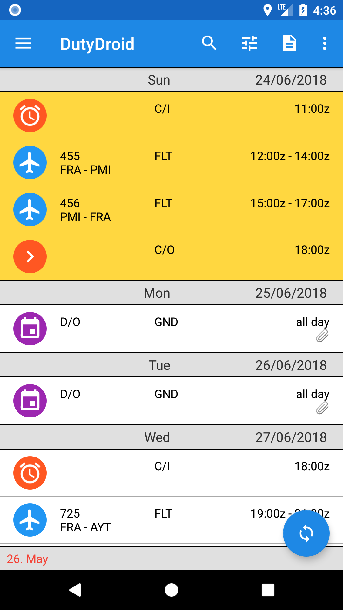
Task: Tap the alarm clock icon for 11:00z check-in
Action: tap(30, 115)
